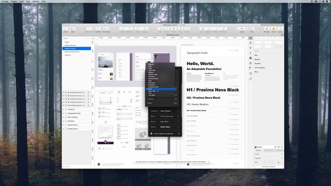Click the circular gear icon in side strip
Viewport: 331px width, 186px height.
pos(250,58)
